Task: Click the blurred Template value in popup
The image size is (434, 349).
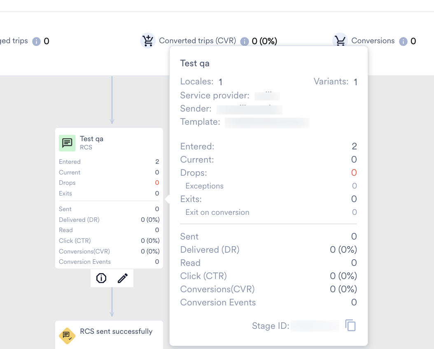Action: click(x=267, y=122)
